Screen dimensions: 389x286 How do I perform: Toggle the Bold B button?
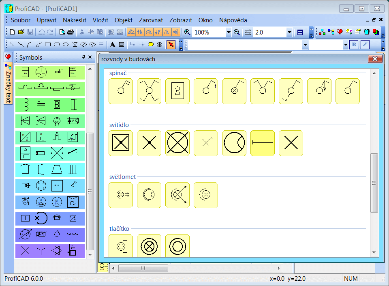pos(354,45)
